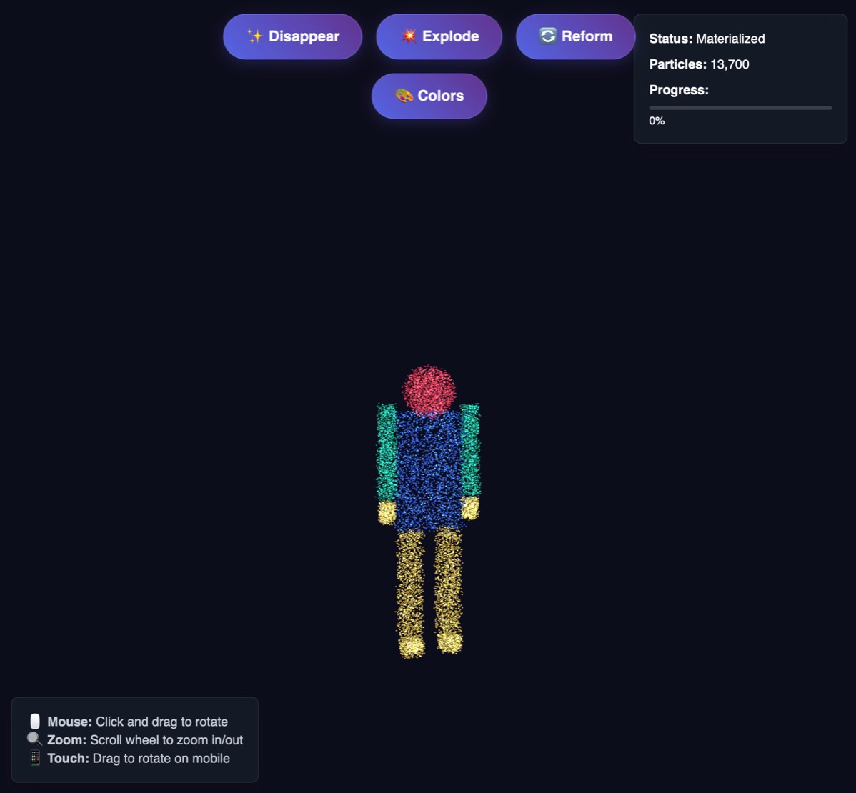Click the magnifying glass icon beside Zoom
The height and width of the screenshot is (793, 856).
click(x=34, y=739)
